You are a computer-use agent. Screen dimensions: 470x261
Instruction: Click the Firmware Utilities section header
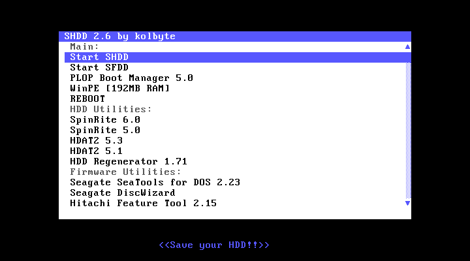point(125,172)
